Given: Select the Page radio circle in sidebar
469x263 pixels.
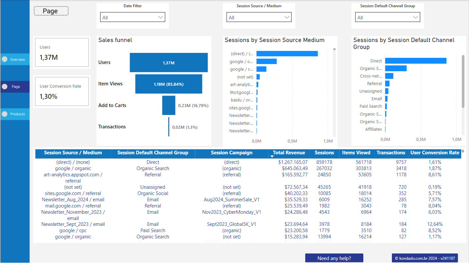Looking at the screenshot, I should [x=5, y=86].
